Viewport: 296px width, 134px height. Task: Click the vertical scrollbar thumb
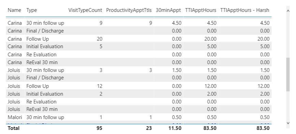(288, 75)
